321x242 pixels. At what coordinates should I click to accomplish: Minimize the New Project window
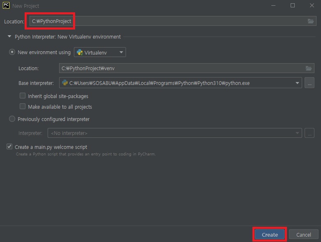tap(273, 5)
